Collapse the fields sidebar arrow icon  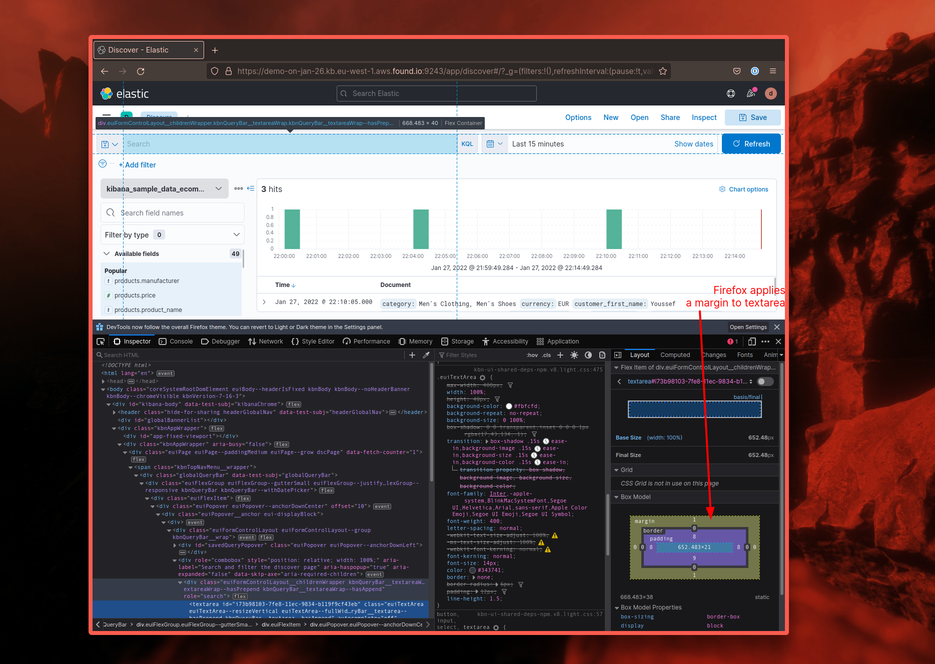coord(251,188)
